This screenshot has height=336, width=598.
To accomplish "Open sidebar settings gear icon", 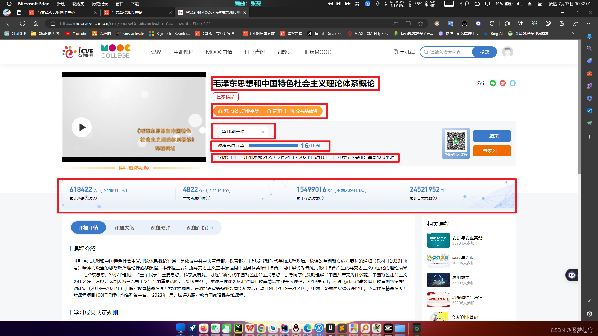I will (589, 314).
